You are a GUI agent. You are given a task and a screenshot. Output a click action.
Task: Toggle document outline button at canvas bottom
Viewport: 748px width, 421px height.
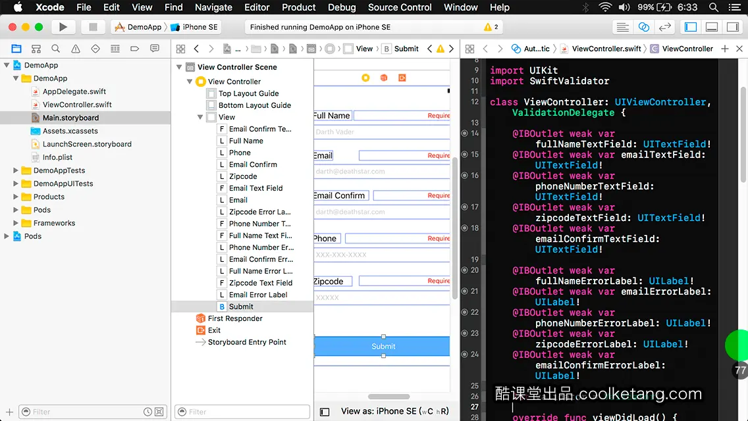pos(325,412)
